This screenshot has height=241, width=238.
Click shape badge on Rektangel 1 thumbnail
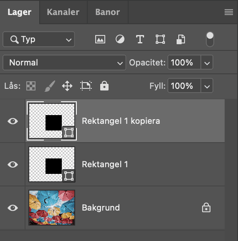tap(69, 176)
